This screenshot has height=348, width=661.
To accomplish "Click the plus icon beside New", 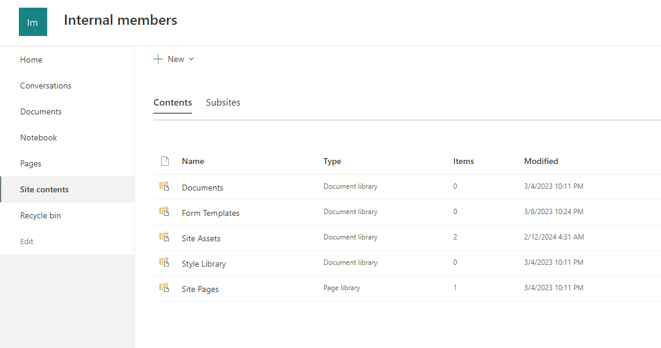I will [158, 58].
